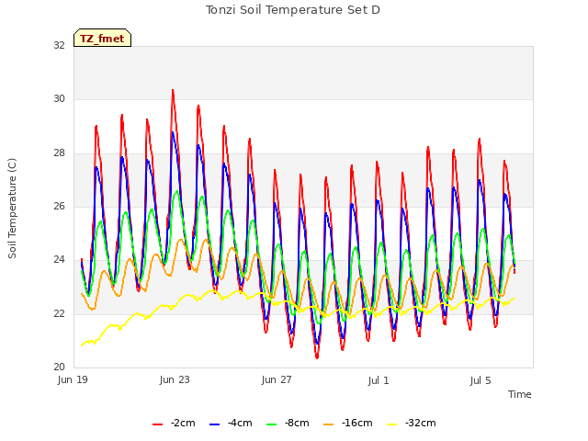
Task: Click the y-axis value 20
Action: [59, 367]
